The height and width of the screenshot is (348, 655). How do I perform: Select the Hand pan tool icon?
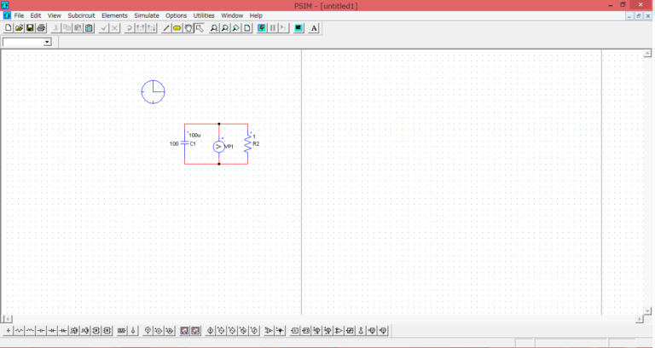point(188,28)
